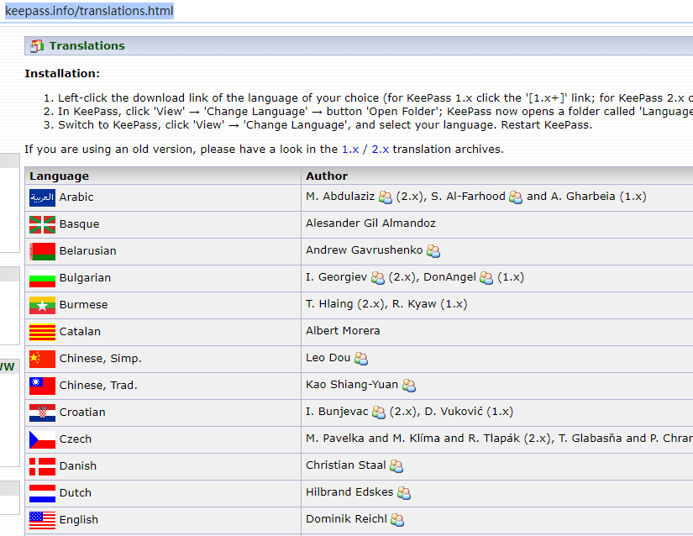Click author text A. Gharbeia (1.x)
Image resolution: width=693 pixels, height=536 pixels.
coord(598,197)
